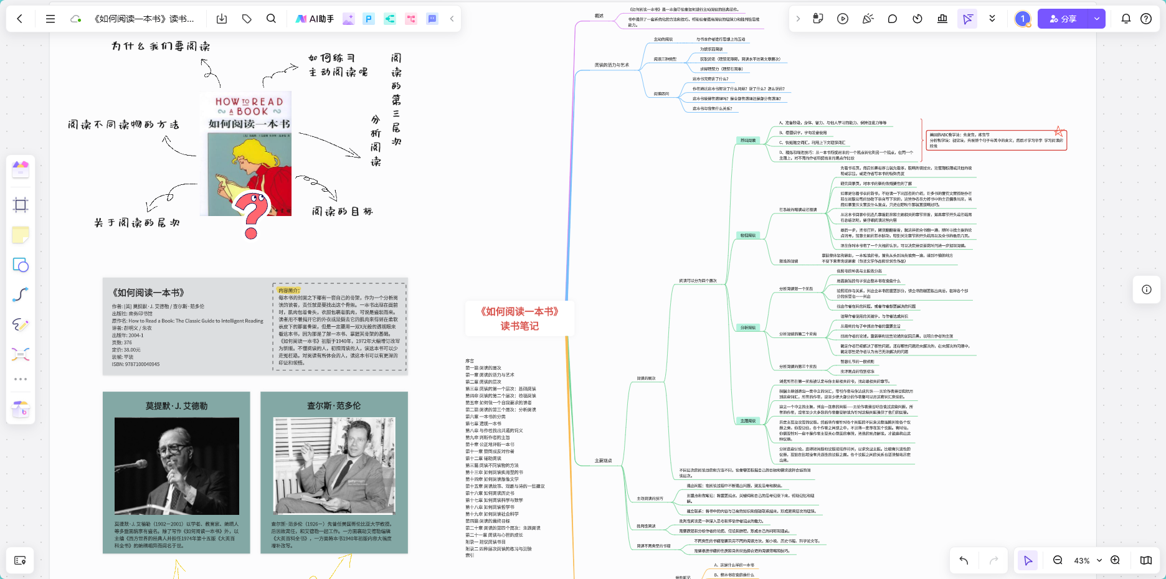Open the tag label icon
The width and height of the screenshot is (1166, 579).
click(247, 19)
